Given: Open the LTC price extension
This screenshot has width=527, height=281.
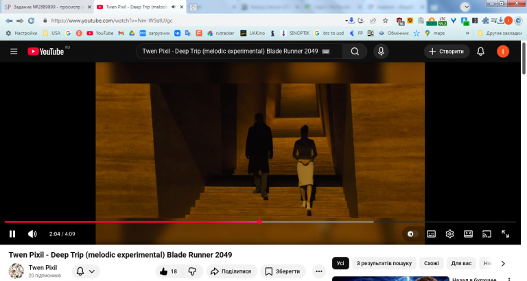Looking at the screenshot, I should [443, 21].
